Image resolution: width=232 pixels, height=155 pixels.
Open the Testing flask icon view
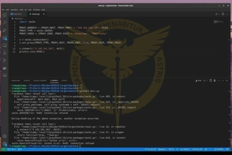[x=5, y=53]
